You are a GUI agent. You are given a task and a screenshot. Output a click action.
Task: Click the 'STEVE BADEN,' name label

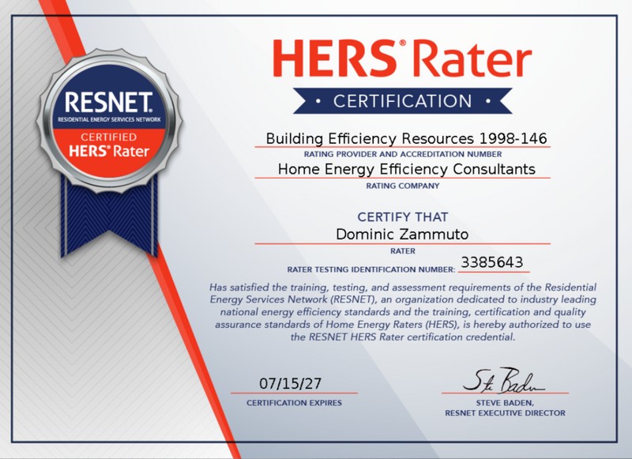[505, 403]
